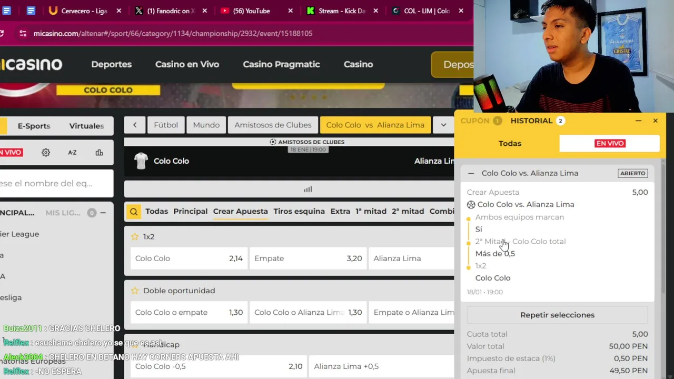Click the micasino logo
Screen dimensions: 674x379
31,64
